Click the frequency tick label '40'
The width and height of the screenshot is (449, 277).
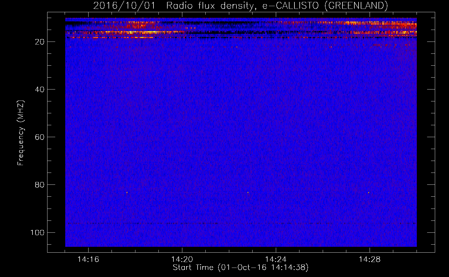(x=40, y=89)
